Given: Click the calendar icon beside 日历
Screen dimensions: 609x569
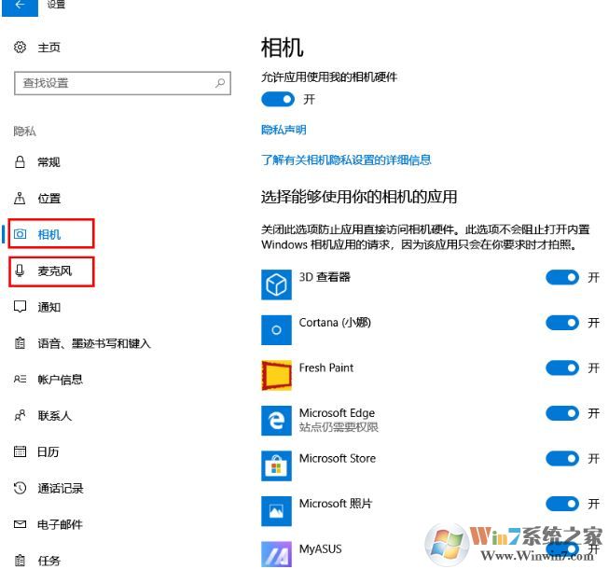Looking at the screenshot, I should click(21, 451).
